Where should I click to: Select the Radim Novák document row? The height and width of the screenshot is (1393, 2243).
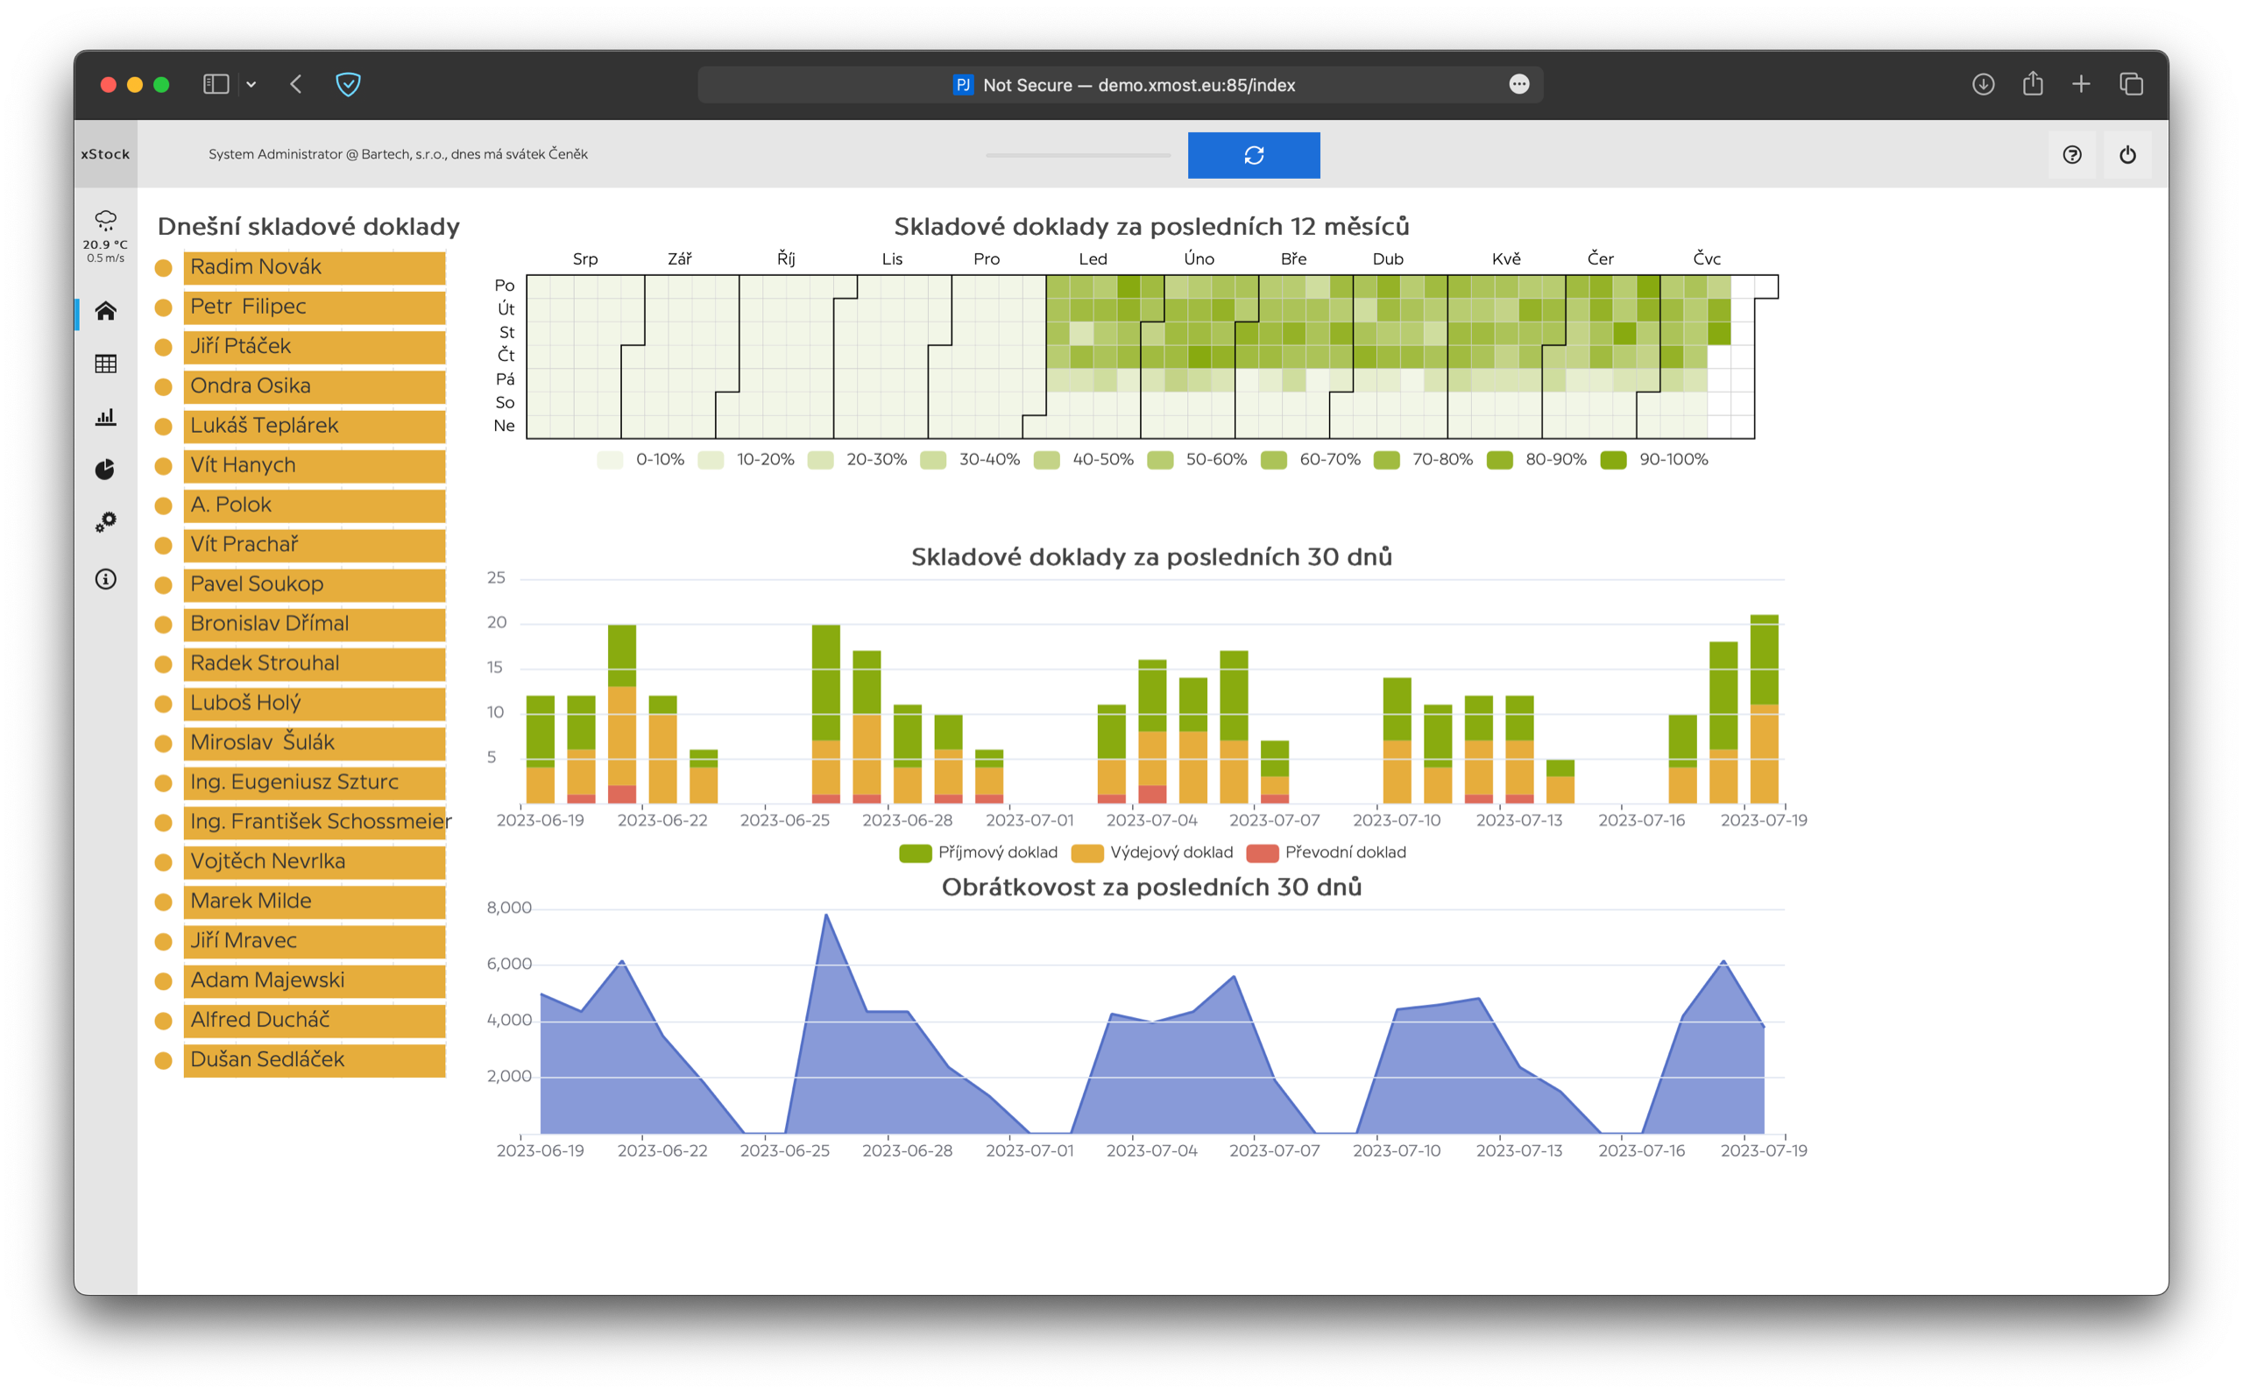pos(315,267)
